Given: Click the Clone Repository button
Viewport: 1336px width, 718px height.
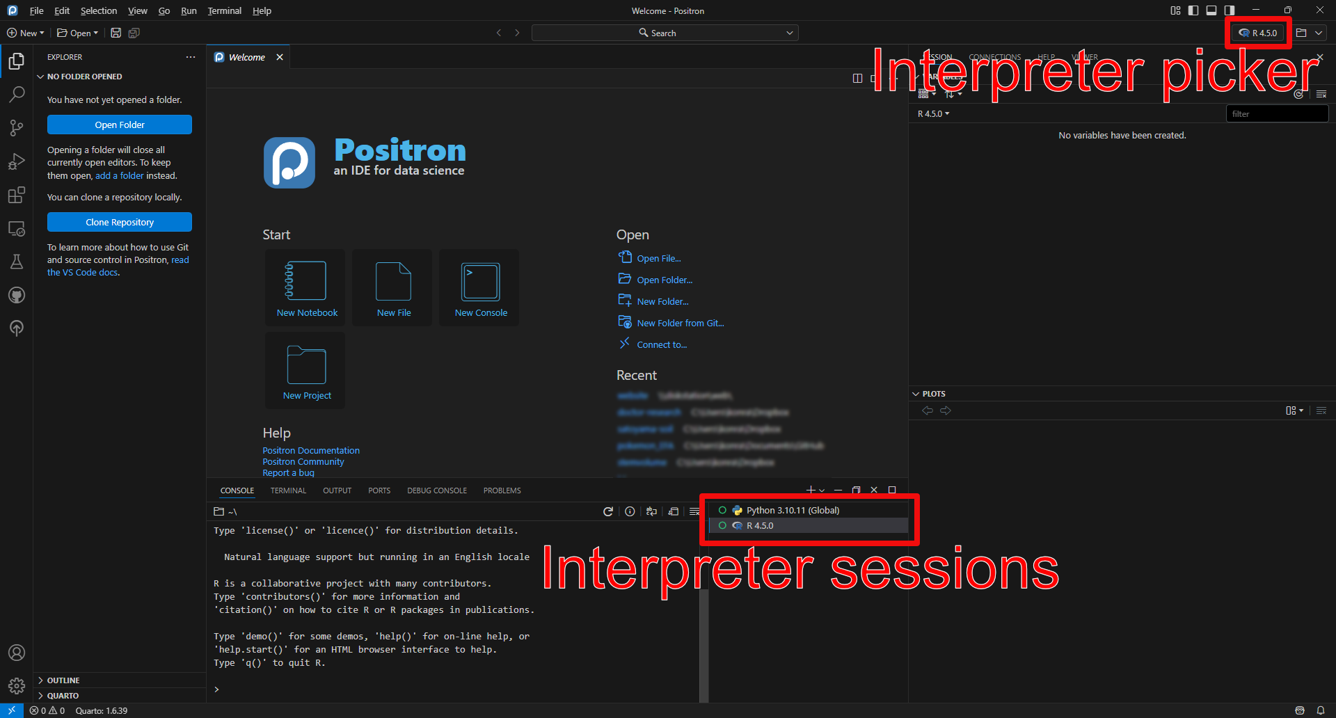Looking at the screenshot, I should tap(120, 222).
